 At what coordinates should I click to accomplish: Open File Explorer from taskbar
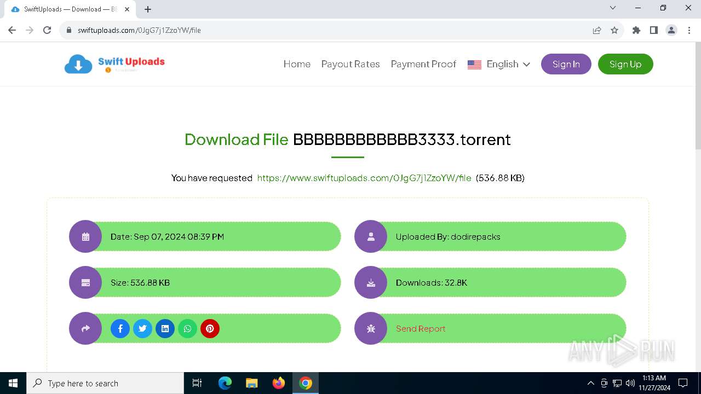[252, 383]
